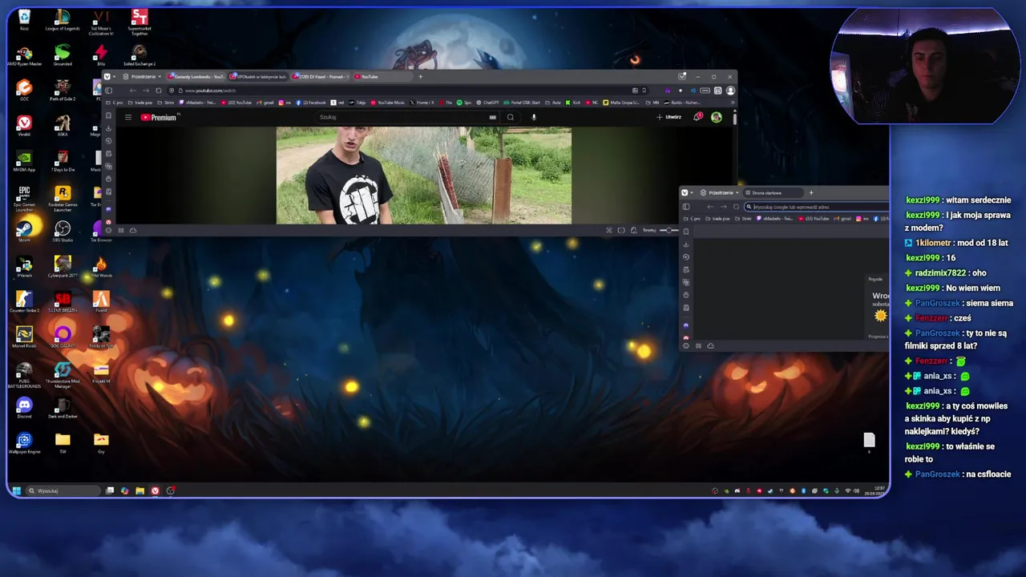Open Wallpaper Engine desktop shortcut
This screenshot has width=1026, height=577.
click(x=24, y=443)
